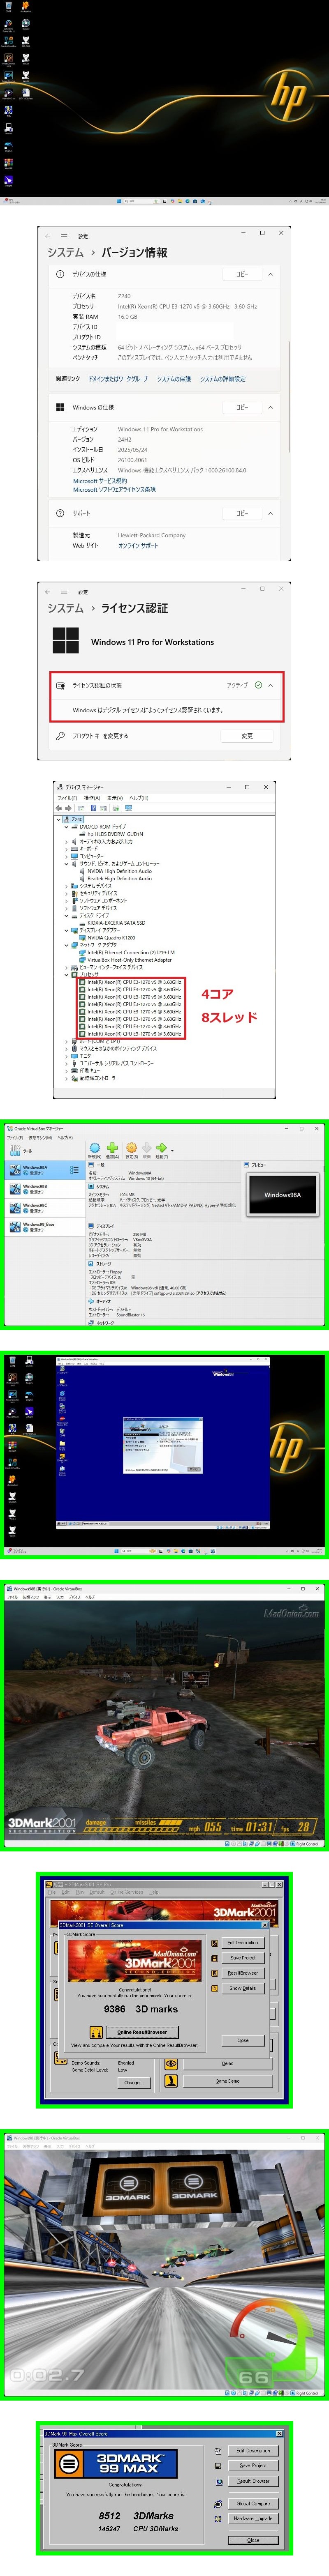Click the ストレージ (Storage) section icon in VirtualBox details
This screenshot has height=2576, width=329.
(91, 1264)
